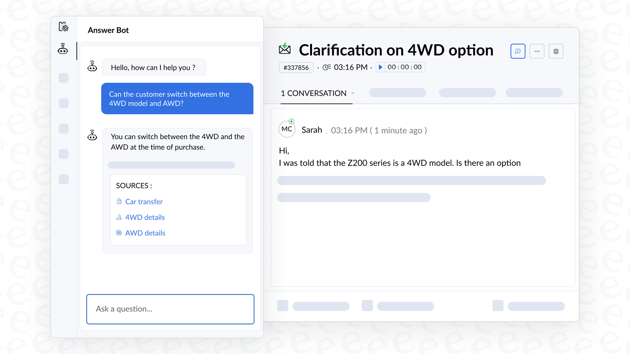This screenshot has width=630, height=354.
Task: Open the 4WD details source link
Action: pyautogui.click(x=145, y=217)
